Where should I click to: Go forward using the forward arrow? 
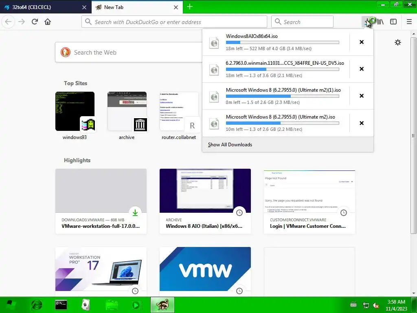pyautogui.click(x=22, y=22)
